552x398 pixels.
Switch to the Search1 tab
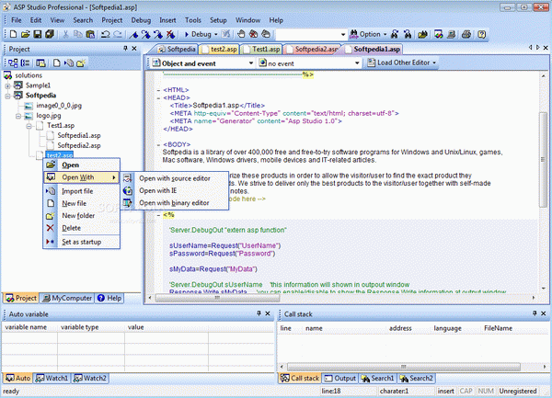click(x=377, y=379)
